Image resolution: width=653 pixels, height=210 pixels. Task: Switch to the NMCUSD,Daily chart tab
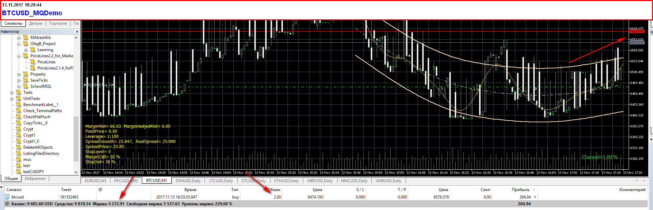[x=354, y=181]
